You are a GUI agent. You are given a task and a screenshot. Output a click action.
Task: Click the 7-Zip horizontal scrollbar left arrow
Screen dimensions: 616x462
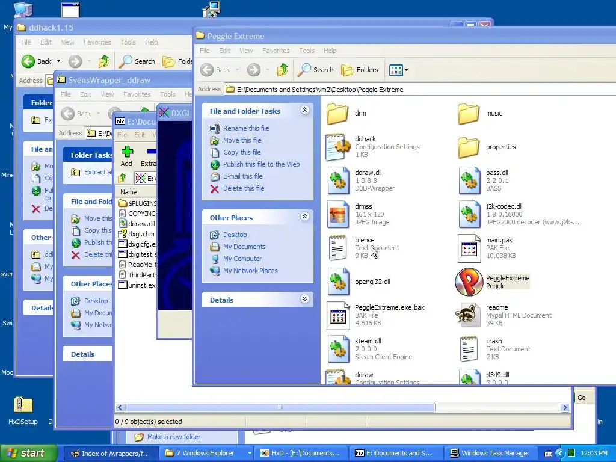[120, 407]
